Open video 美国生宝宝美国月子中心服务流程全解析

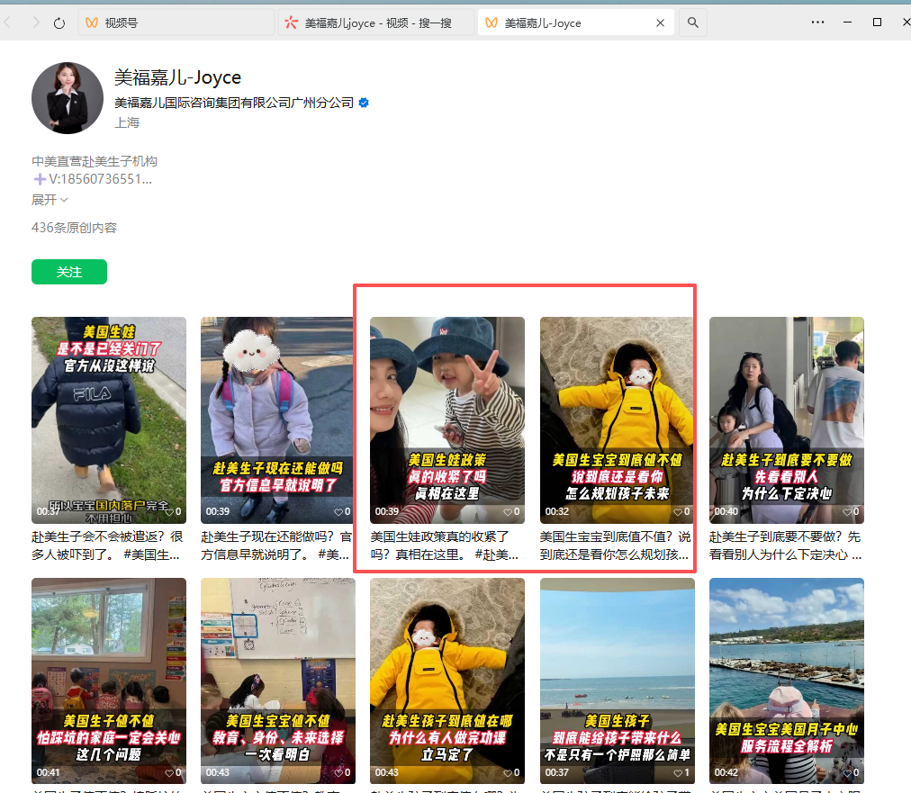(x=787, y=680)
